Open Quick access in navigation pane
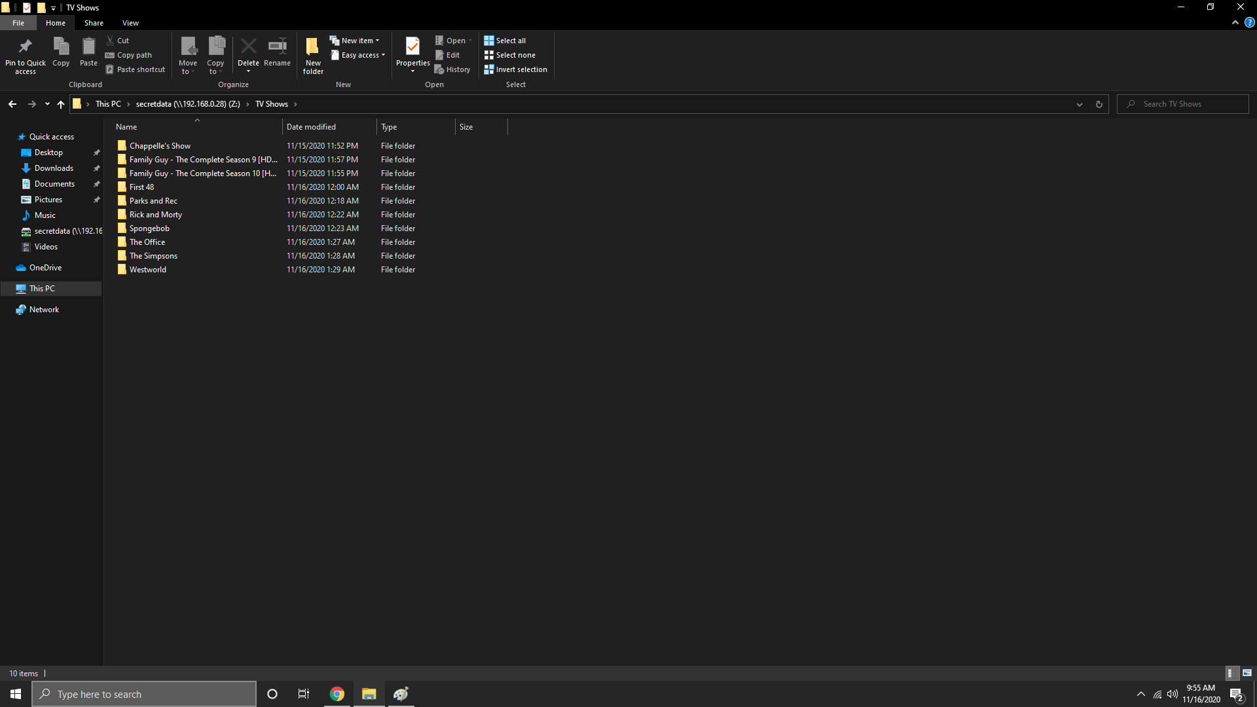Image resolution: width=1257 pixels, height=707 pixels. pyautogui.click(x=51, y=137)
